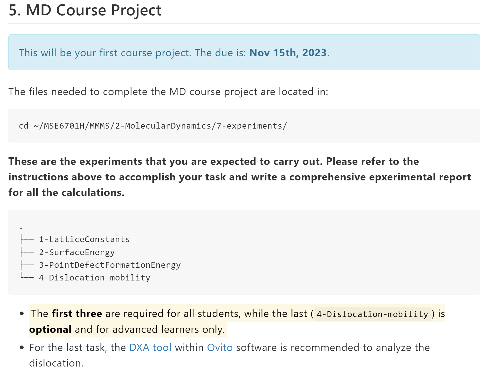The height and width of the screenshot is (380, 487).
Task: Click '3-PointDefectFormationEnergy' in the directory tree
Action: [x=110, y=265]
